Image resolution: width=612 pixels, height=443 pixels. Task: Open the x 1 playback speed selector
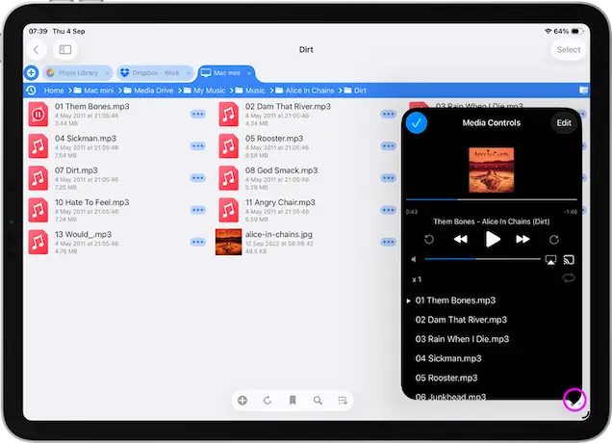418,279
